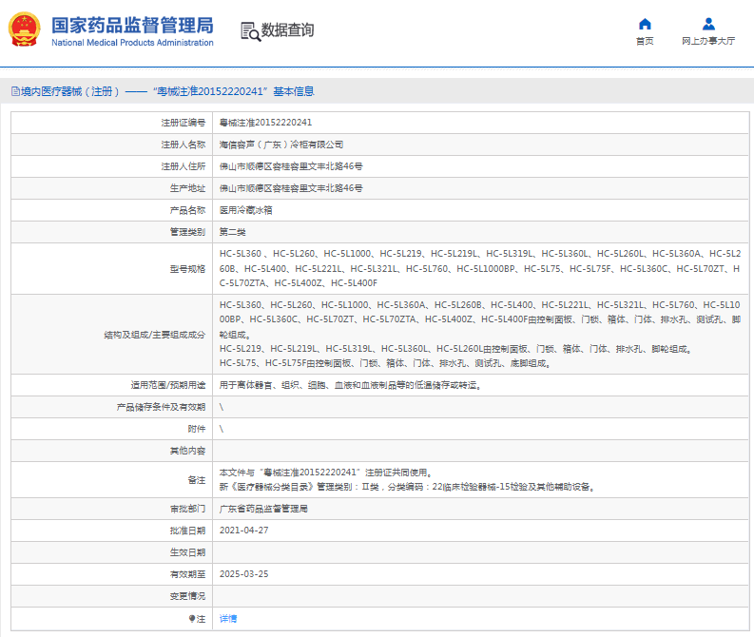Click the 数据查询 magnifier icon
The width and height of the screenshot is (754, 637).
250,31
